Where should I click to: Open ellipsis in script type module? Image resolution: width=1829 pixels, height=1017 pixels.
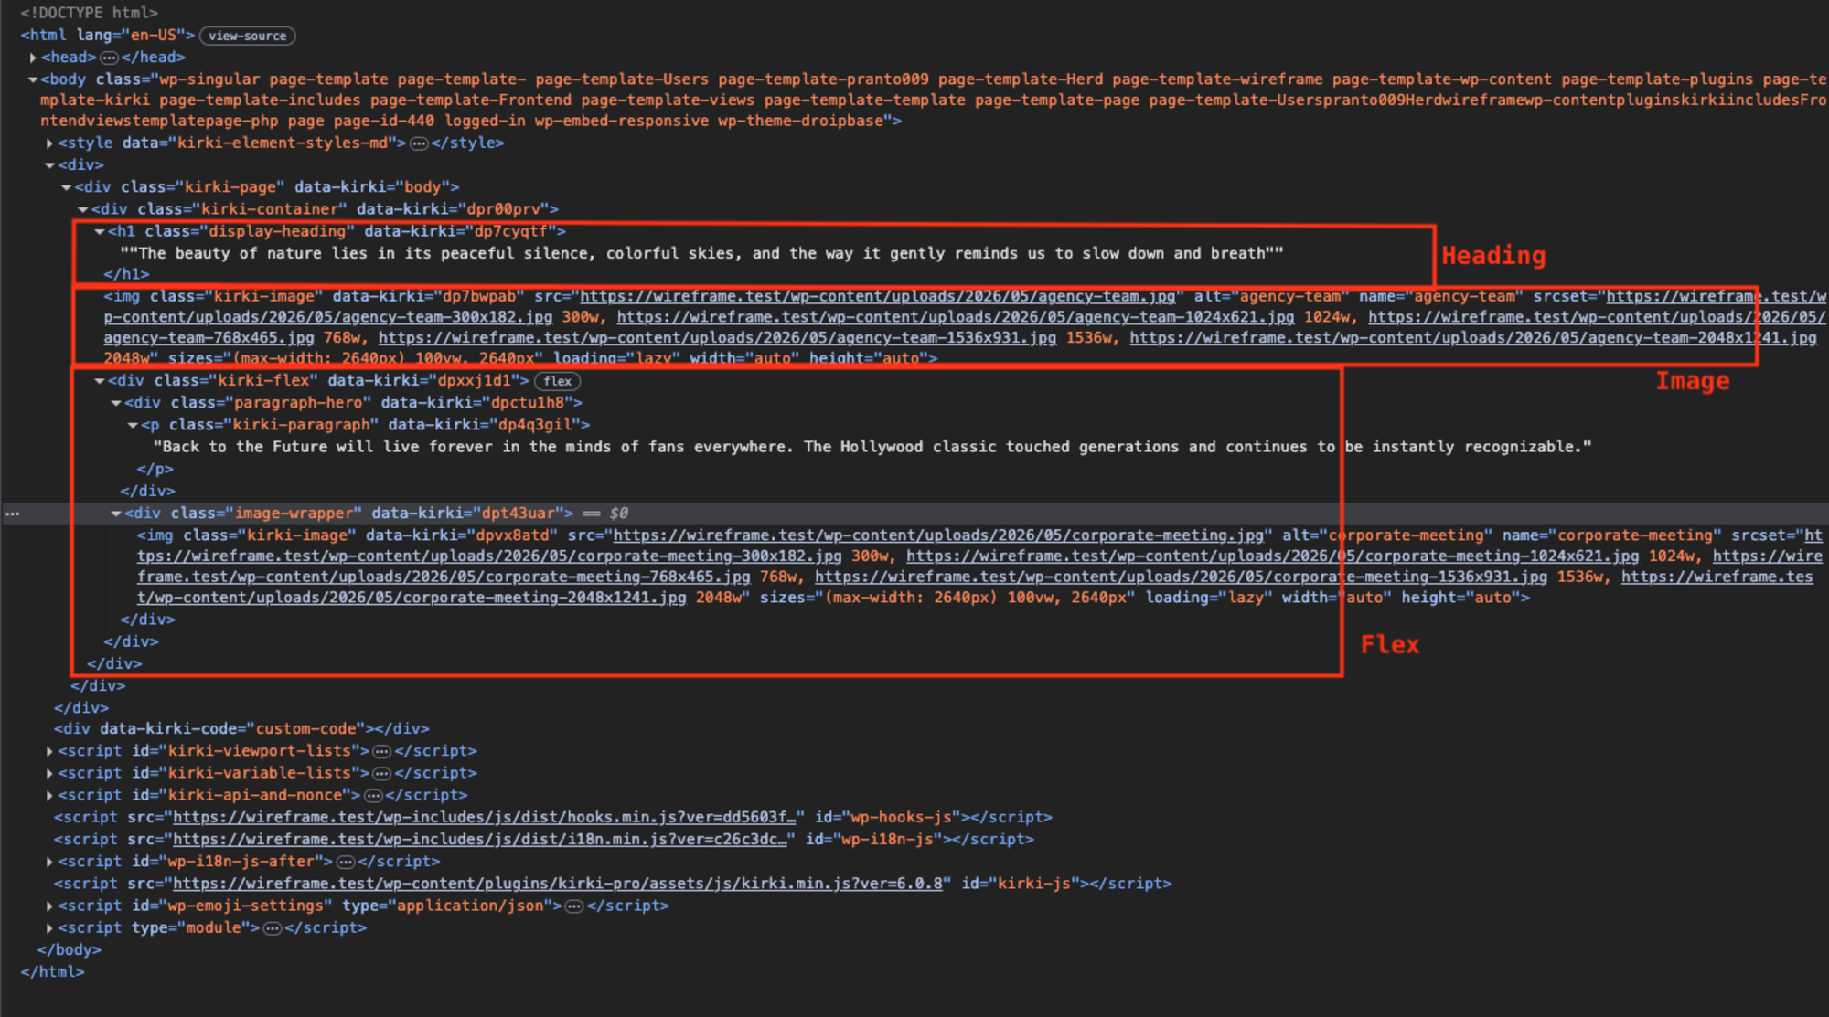272,927
